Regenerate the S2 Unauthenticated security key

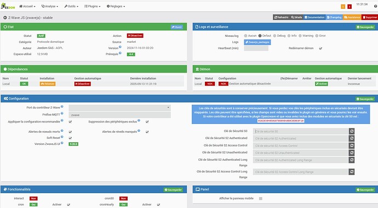click(352, 153)
